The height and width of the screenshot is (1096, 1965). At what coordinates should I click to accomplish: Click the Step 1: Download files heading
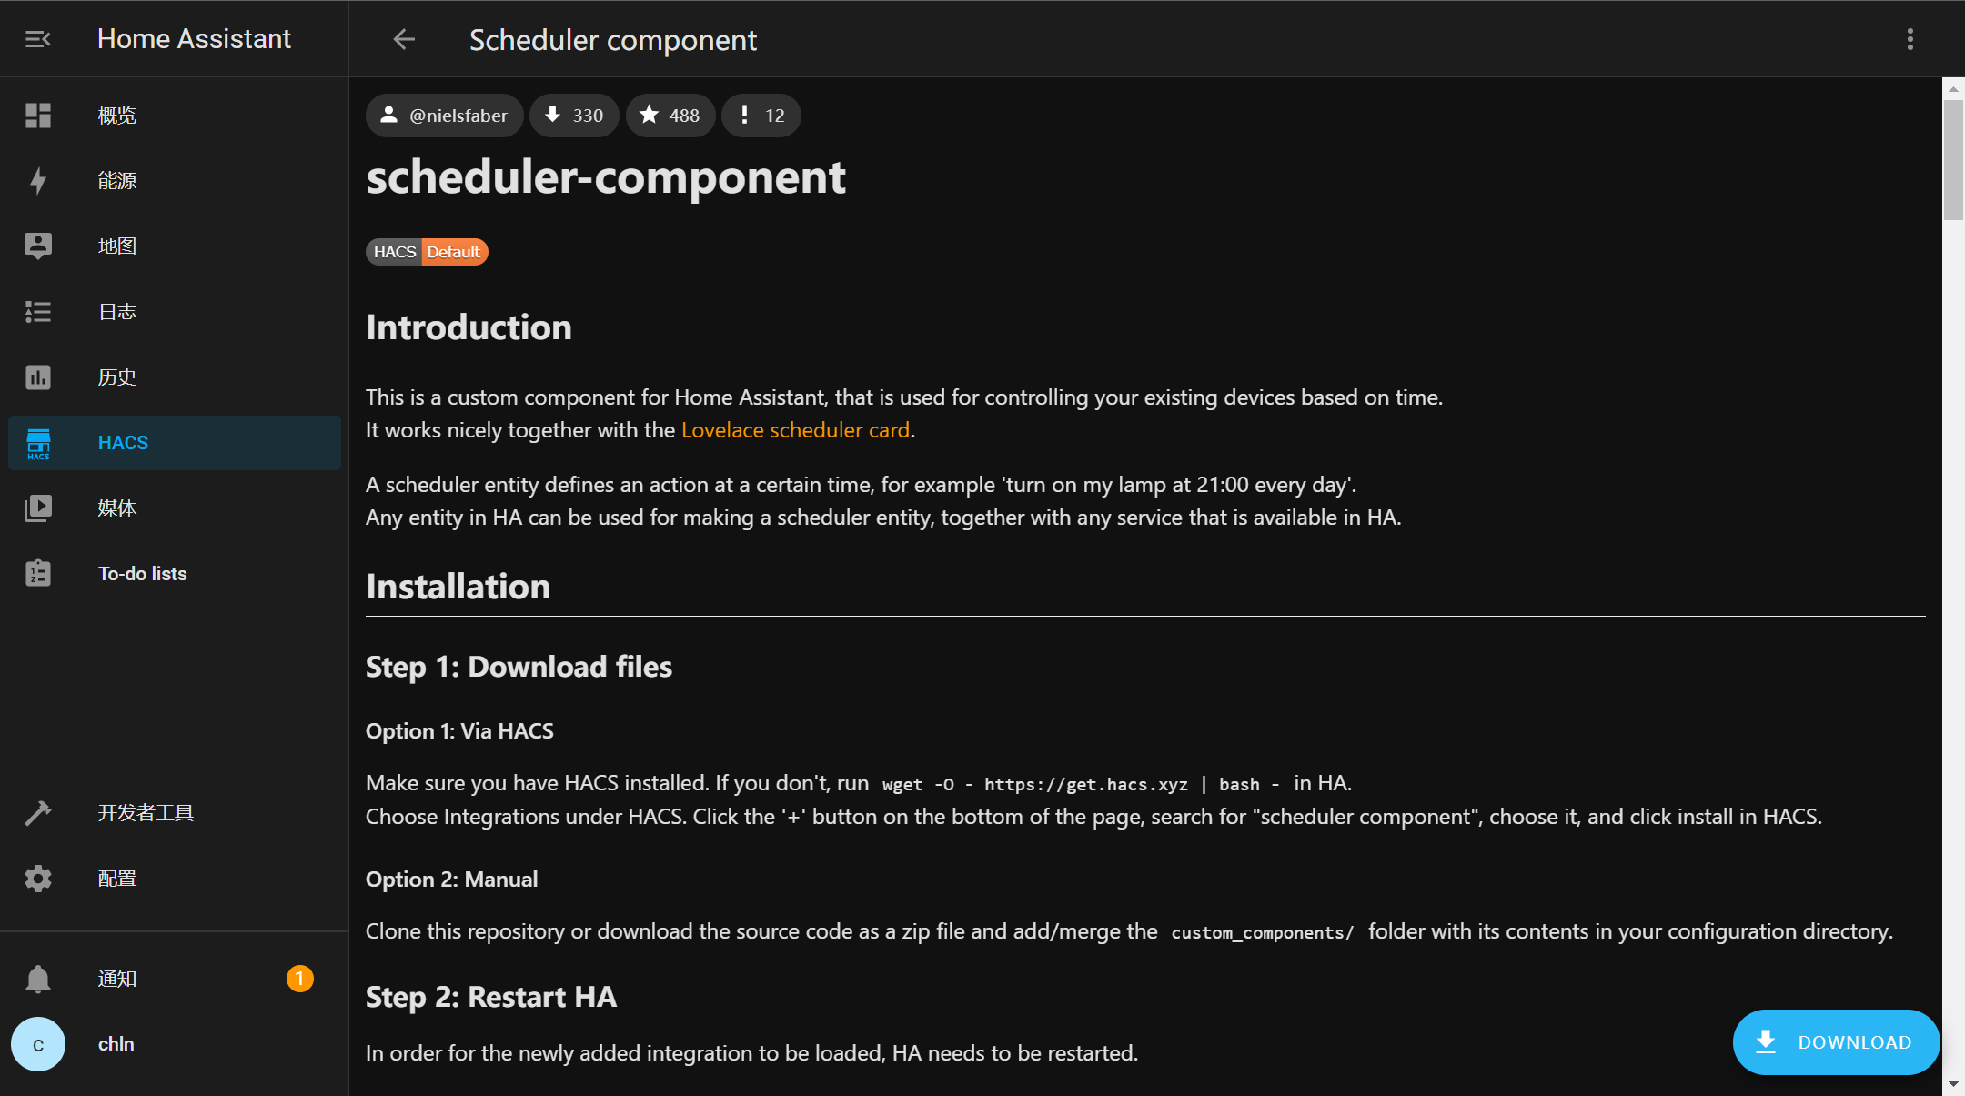[519, 667]
